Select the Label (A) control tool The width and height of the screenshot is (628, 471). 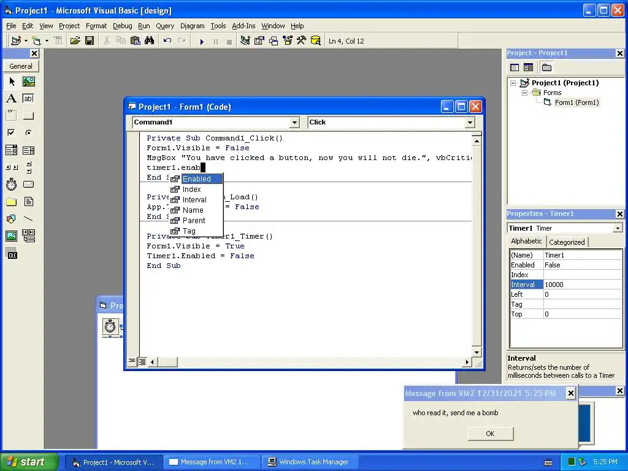click(12, 99)
